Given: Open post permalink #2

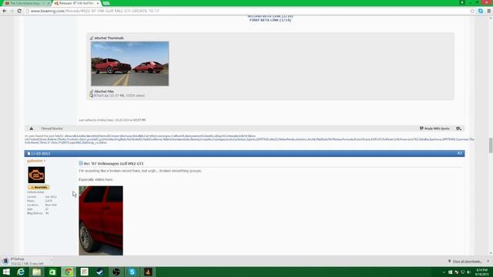Looking at the screenshot, I should pos(459,153).
